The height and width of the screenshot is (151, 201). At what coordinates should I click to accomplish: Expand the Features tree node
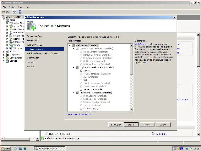point(3,52)
